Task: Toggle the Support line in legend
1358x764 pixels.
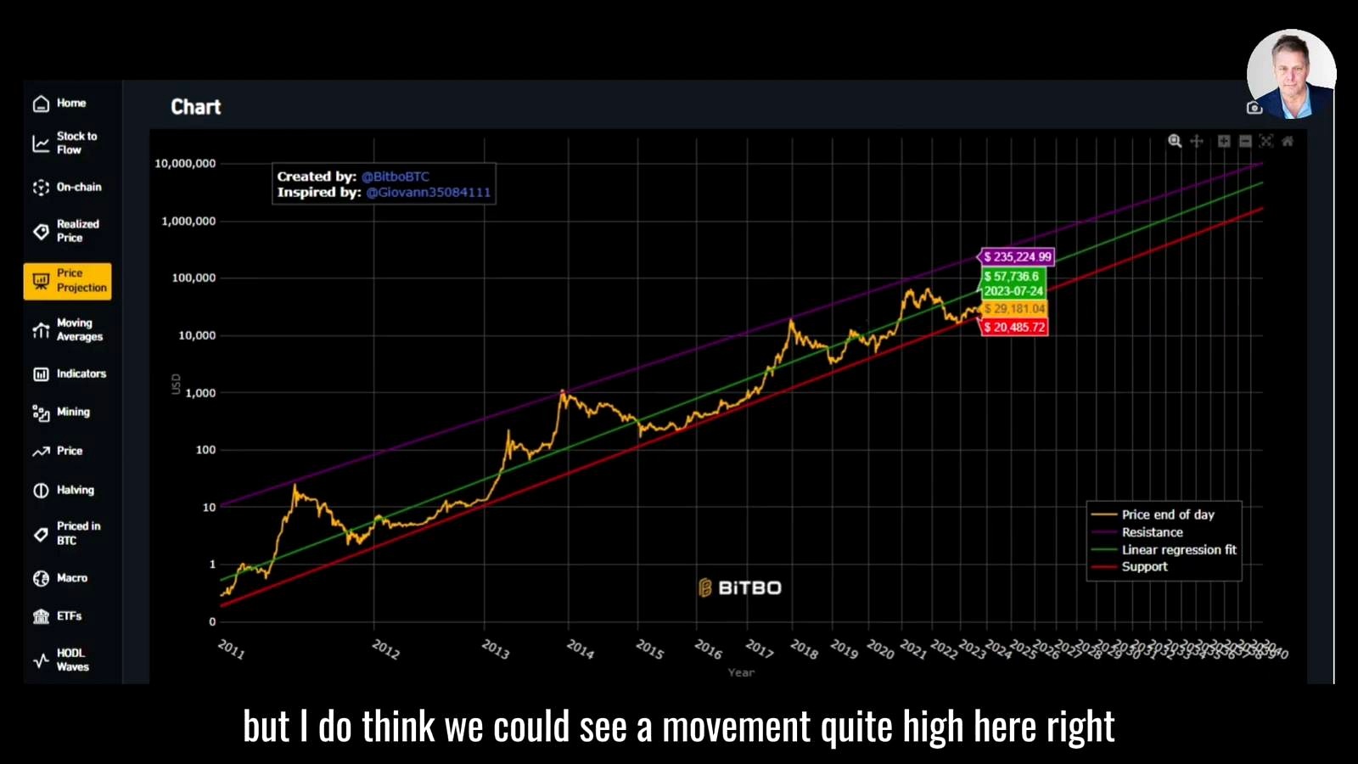Action: point(1144,567)
